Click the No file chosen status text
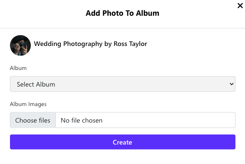 point(82,120)
